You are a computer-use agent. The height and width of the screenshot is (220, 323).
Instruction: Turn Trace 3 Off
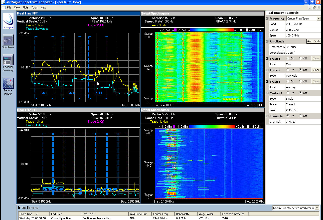(300, 81)
